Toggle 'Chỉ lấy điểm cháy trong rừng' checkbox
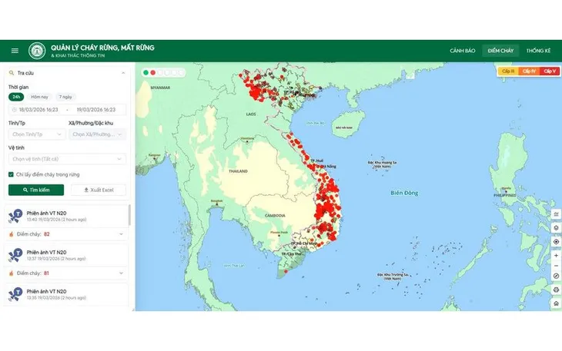 click(x=11, y=174)
